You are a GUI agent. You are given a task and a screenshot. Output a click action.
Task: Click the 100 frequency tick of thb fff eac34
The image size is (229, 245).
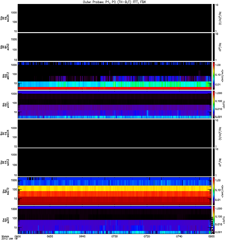[x=14, y=22]
